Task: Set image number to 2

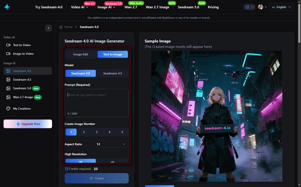Action: coord(84,132)
